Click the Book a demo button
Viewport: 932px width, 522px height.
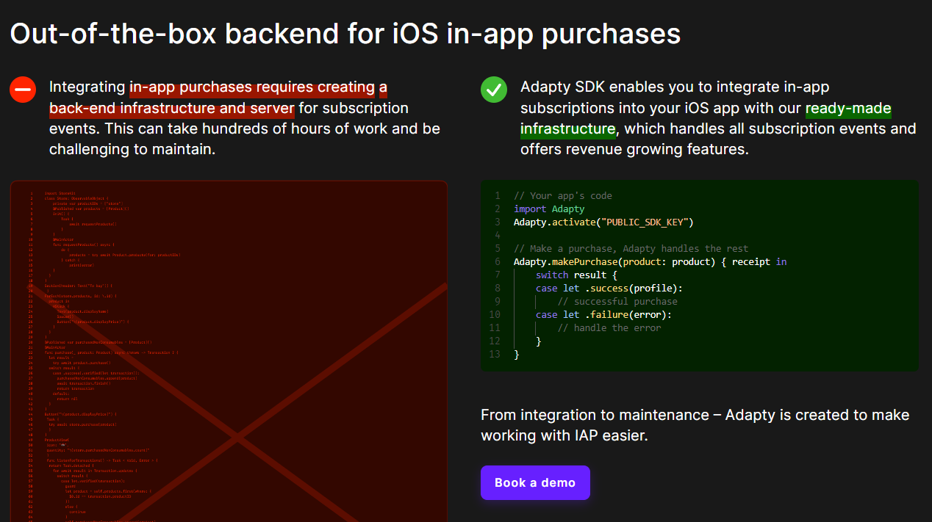coord(535,482)
